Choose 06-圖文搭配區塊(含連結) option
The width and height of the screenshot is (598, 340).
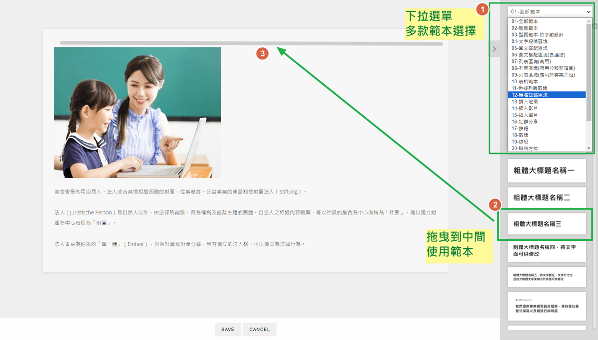pos(547,55)
